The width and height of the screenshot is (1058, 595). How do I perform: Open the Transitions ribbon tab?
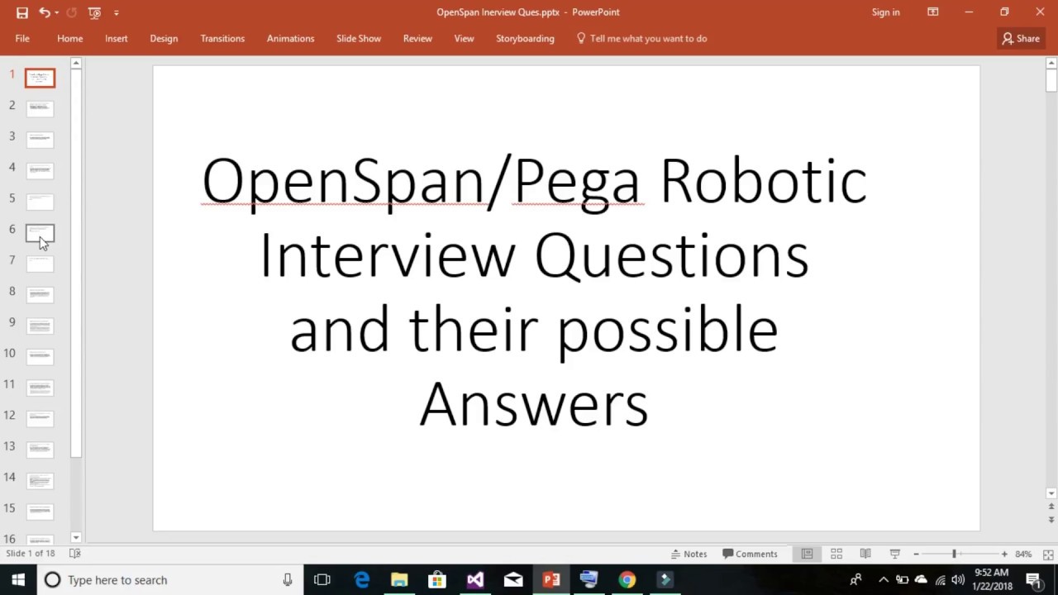pyautogui.click(x=222, y=38)
